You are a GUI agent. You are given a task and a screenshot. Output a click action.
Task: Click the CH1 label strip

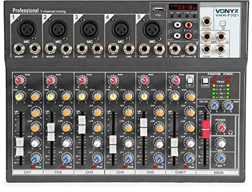click(x=28, y=172)
